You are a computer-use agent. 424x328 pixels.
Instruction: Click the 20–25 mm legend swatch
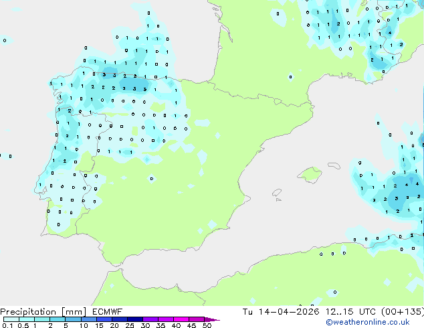click(119, 319)
